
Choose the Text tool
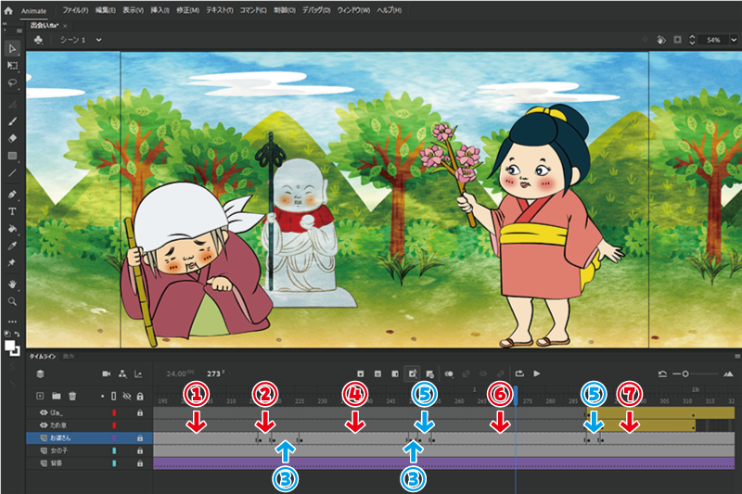tap(12, 211)
